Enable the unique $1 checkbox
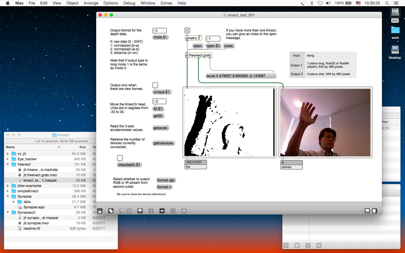Screen dimensions: 405x253 (x=155, y=85)
